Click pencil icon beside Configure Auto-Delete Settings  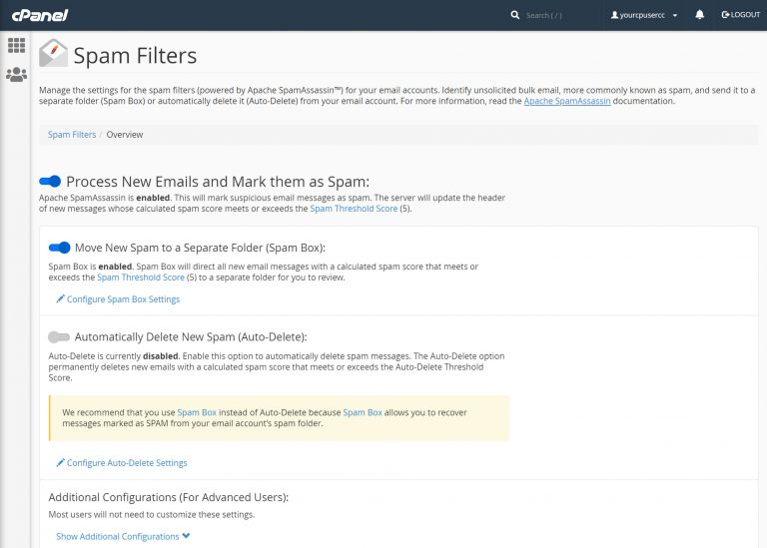pos(60,462)
